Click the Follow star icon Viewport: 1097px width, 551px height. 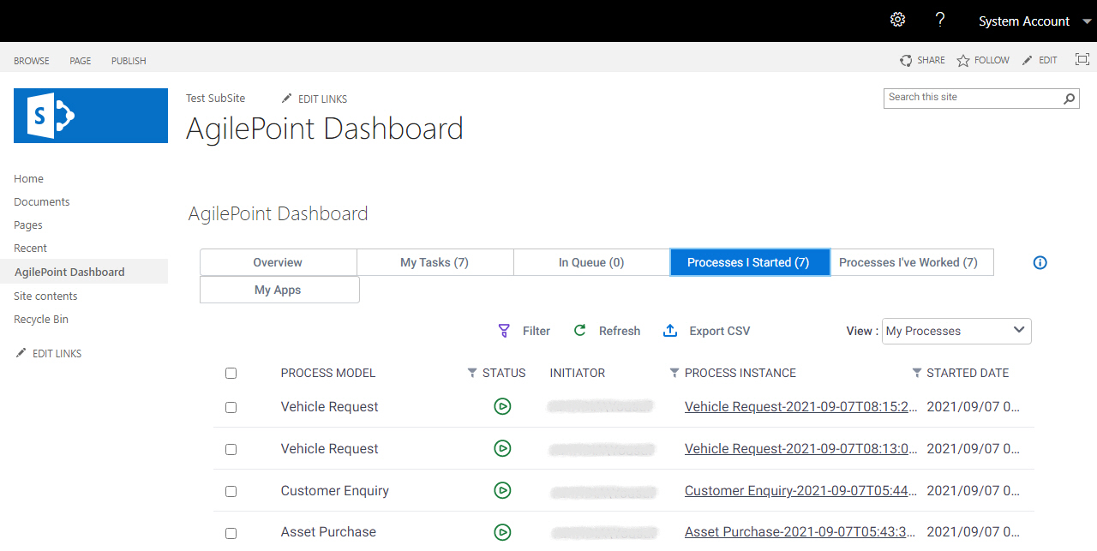(963, 61)
